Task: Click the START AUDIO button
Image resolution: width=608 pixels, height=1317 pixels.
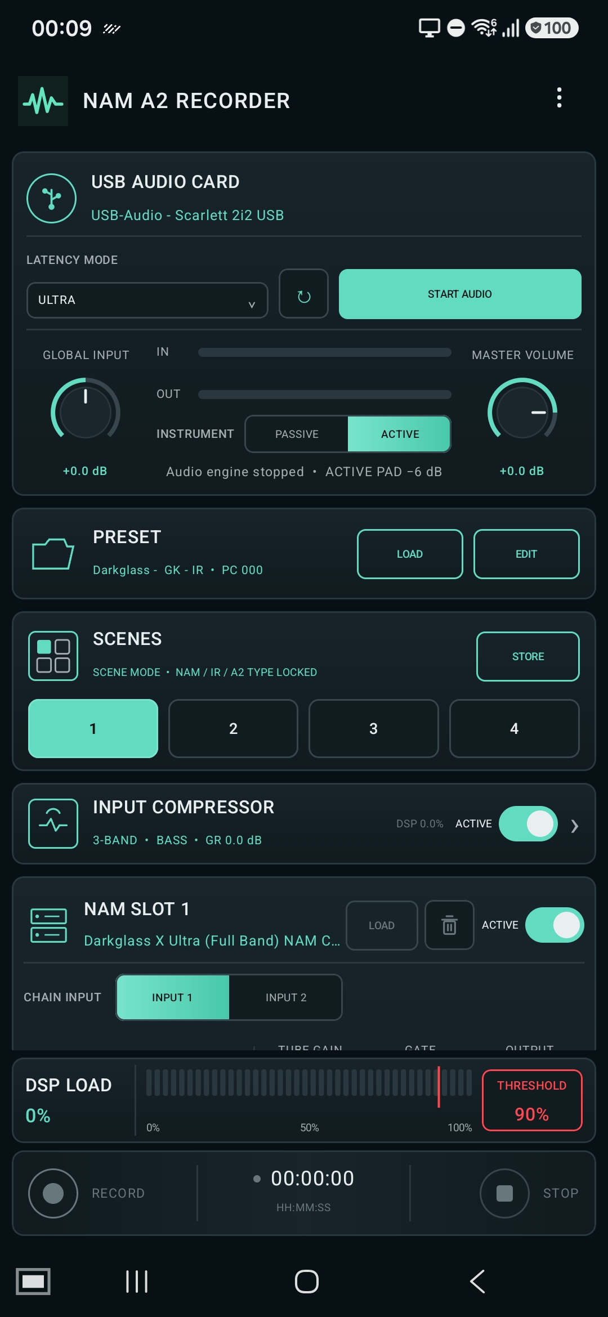Action: tap(460, 294)
